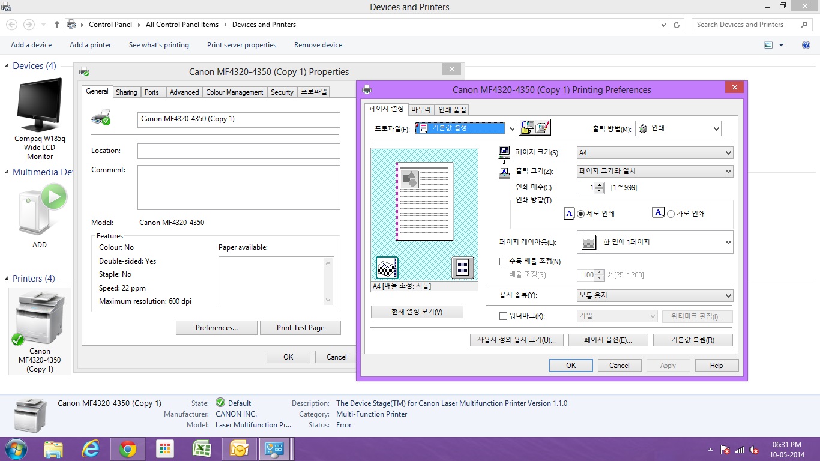Tick the 워터마크 checkbox

[x=504, y=316]
